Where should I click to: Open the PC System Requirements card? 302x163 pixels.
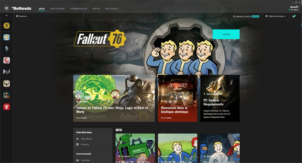[x=220, y=98]
